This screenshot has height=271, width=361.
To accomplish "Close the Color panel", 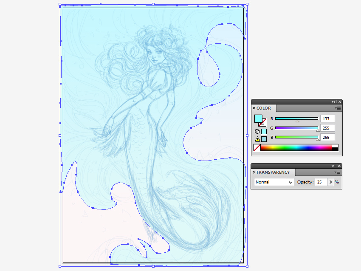I will click(x=340, y=102).
